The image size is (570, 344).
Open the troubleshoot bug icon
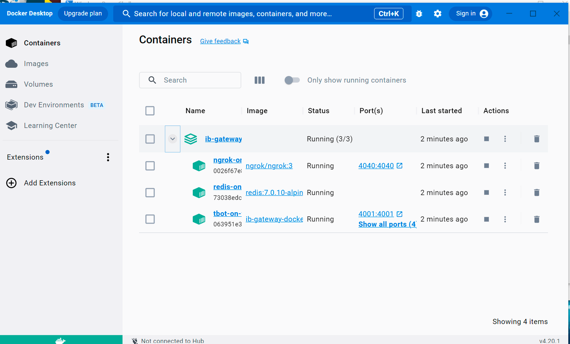coord(419,14)
